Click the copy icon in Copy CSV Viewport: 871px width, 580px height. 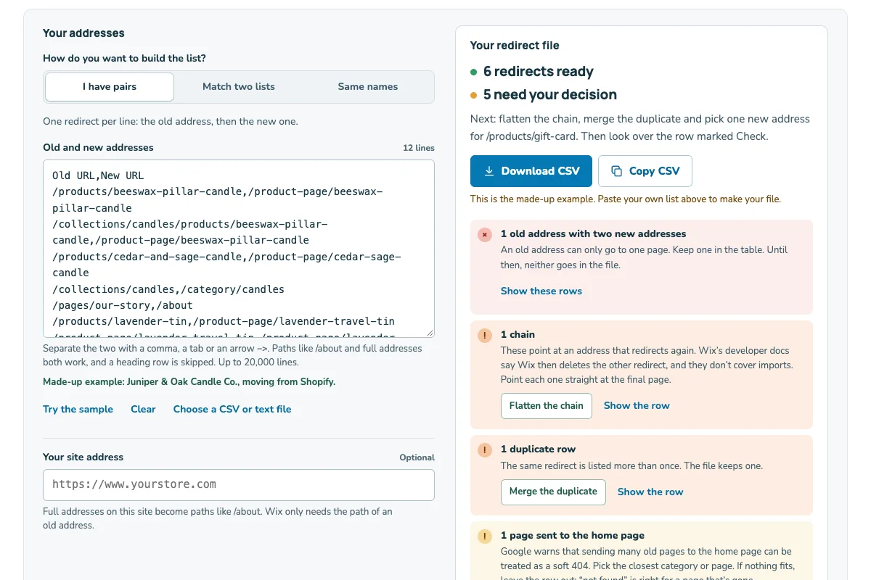tap(617, 171)
